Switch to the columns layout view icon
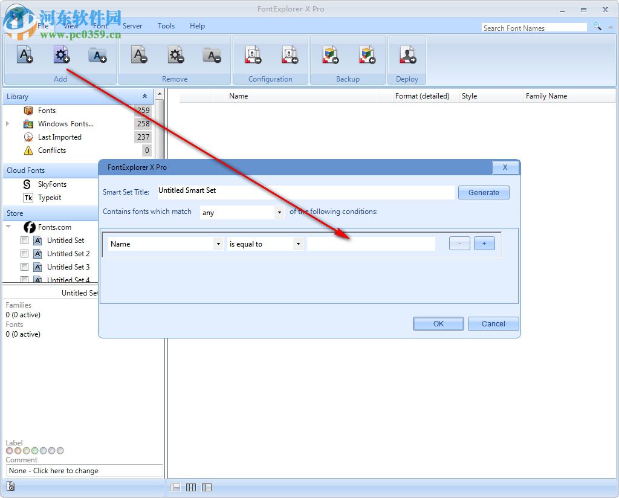619x498 pixels. pyautogui.click(x=191, y=488)
